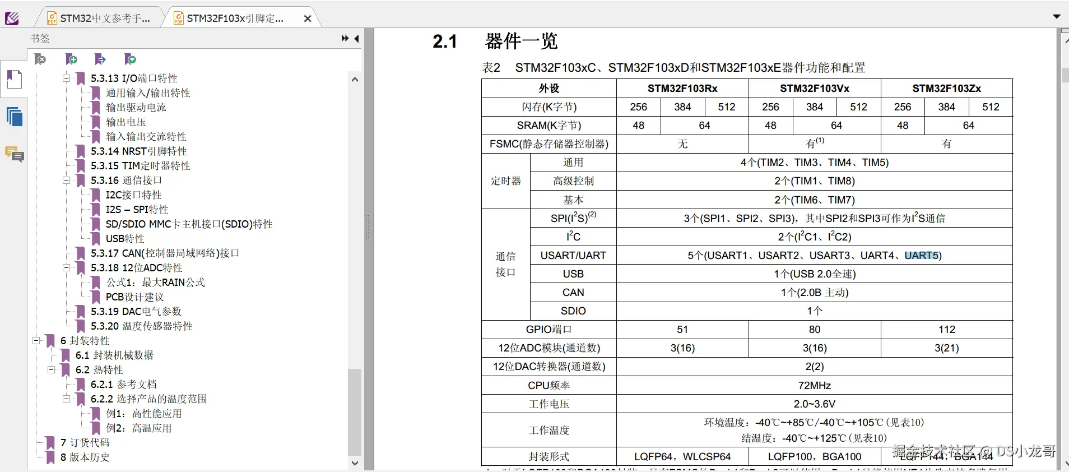Jump to 5.3.19 DAC电气参数
Viewport: 1069px width, 472px height.
click(136, 312)
